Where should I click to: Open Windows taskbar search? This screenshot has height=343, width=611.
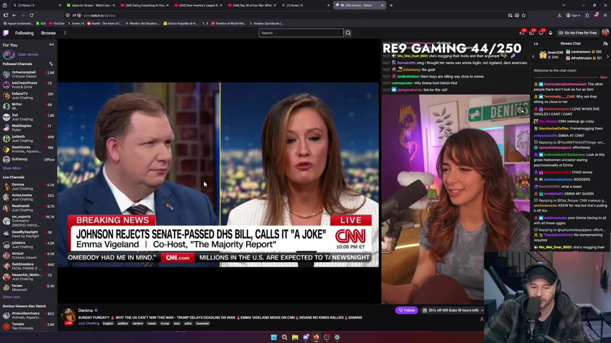[284, 337]
